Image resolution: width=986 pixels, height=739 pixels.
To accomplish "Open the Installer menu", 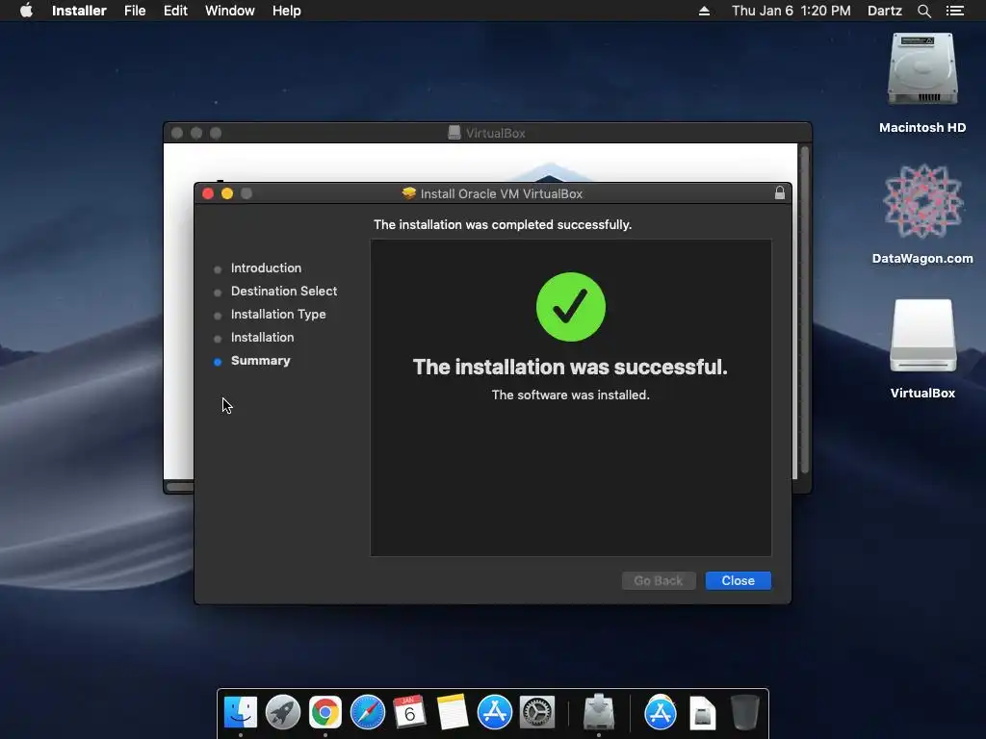I will click(79, 11).
